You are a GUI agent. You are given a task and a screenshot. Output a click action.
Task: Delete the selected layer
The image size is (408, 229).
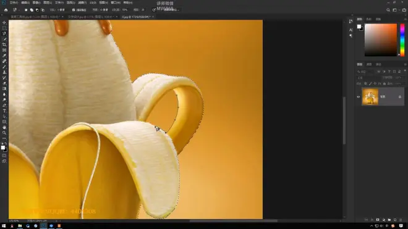pos(401,220)
